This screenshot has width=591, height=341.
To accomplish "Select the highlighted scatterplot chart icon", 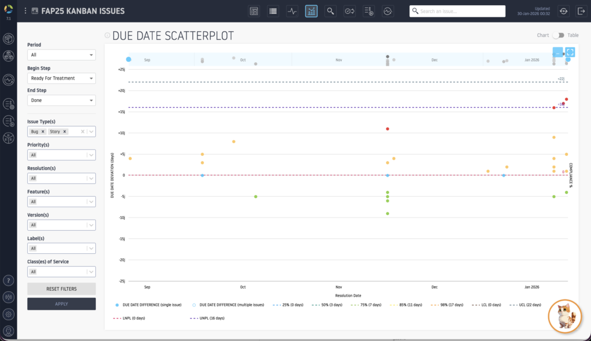I will [311, 11].
